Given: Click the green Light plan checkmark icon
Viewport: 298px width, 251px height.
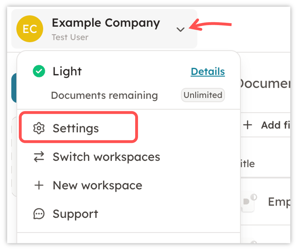Looking at the screenshot, I should point(39,71).
